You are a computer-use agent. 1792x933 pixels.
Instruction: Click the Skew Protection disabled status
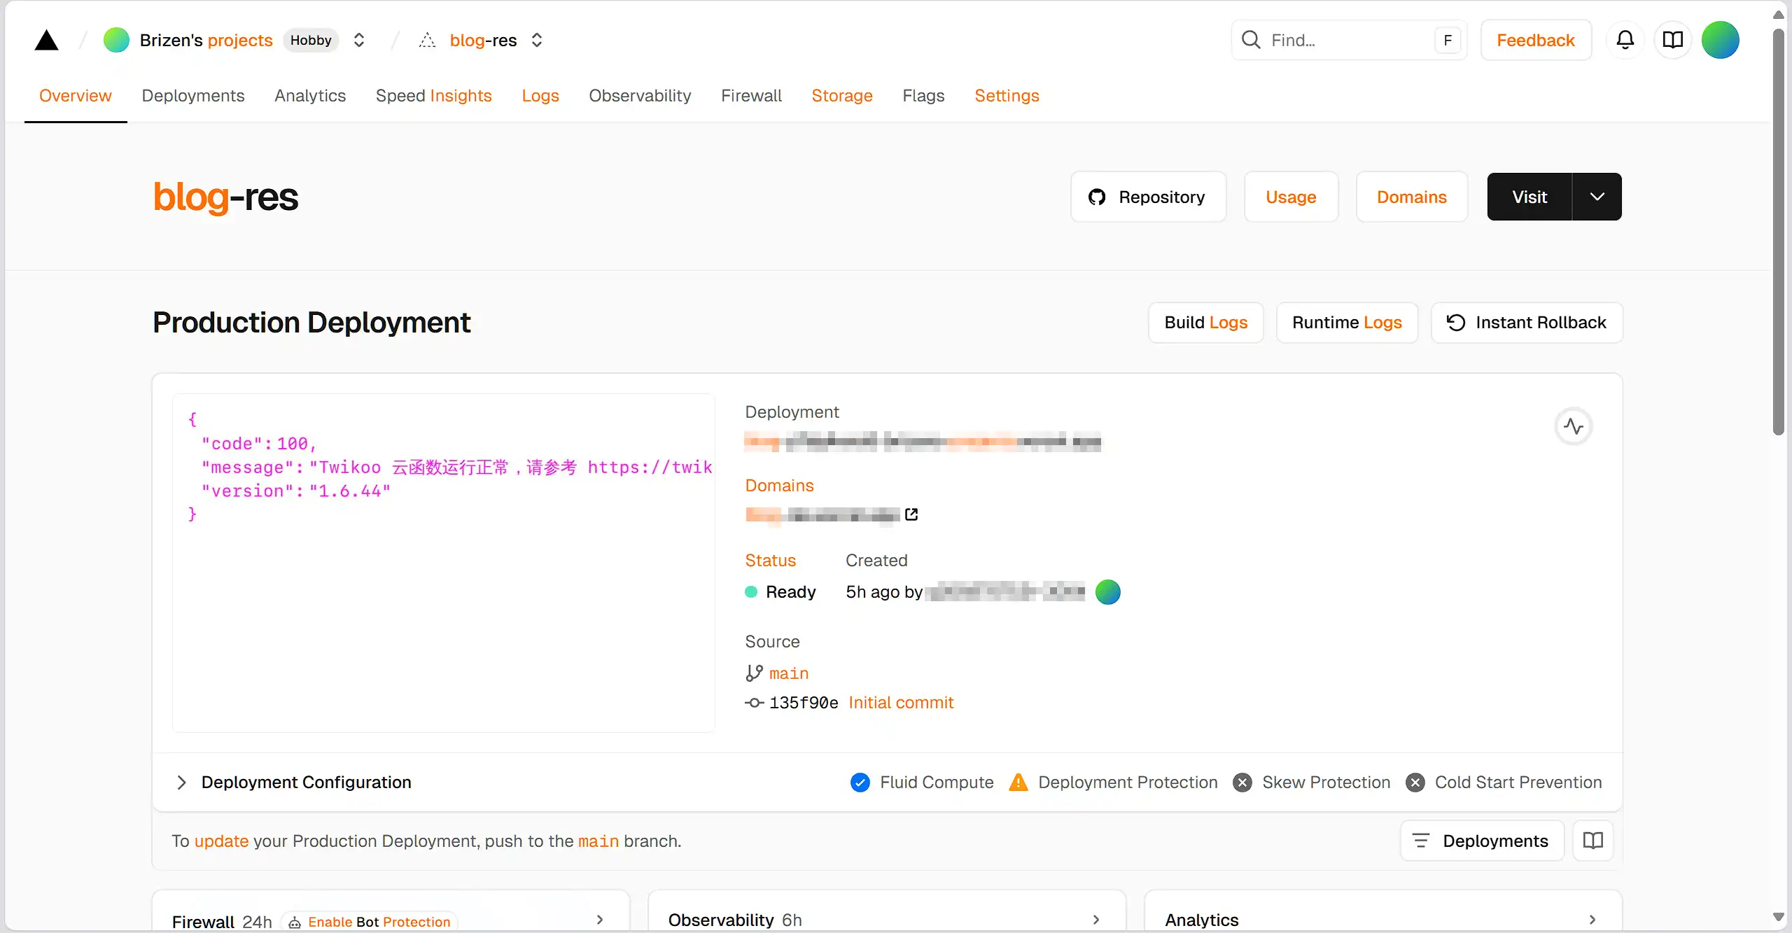tap(1242, 782)
